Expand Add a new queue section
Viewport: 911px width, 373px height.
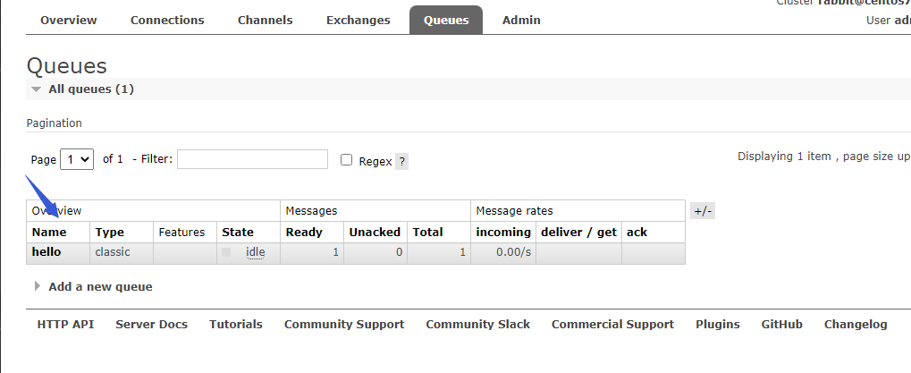click(94, 286)
